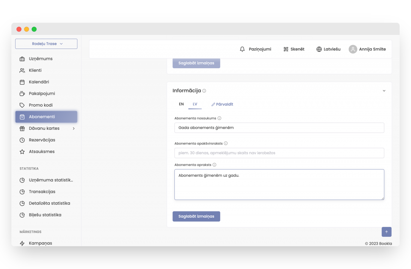Screen dimensions: 411x269
Task: Click the info icon next to Informācija
Action: 204,91
